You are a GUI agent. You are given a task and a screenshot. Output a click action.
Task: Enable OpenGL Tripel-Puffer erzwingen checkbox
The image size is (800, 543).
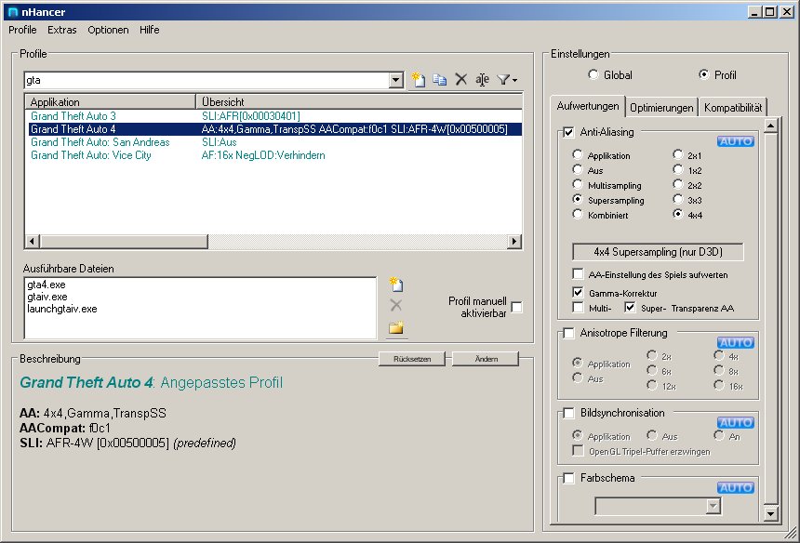coord(578,451)
